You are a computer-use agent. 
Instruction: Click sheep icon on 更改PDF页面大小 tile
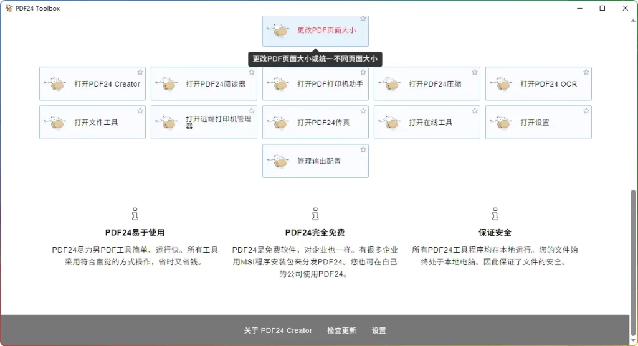coord(279,30)
